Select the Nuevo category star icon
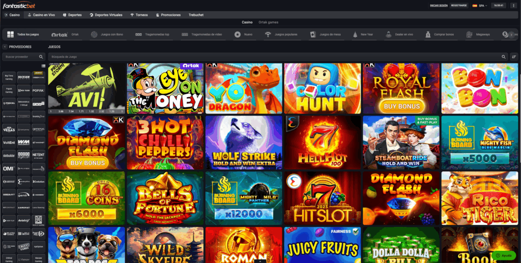 237,35
